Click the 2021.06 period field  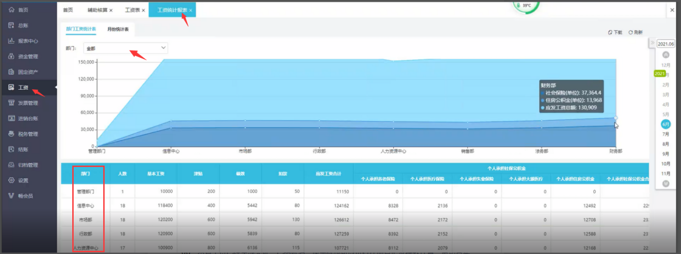coord(666,43)
